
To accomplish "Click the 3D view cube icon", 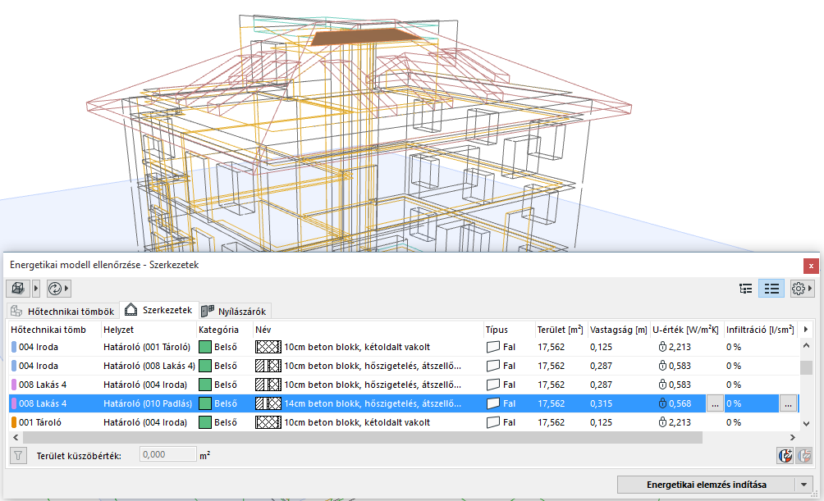I will click(18, 289).
